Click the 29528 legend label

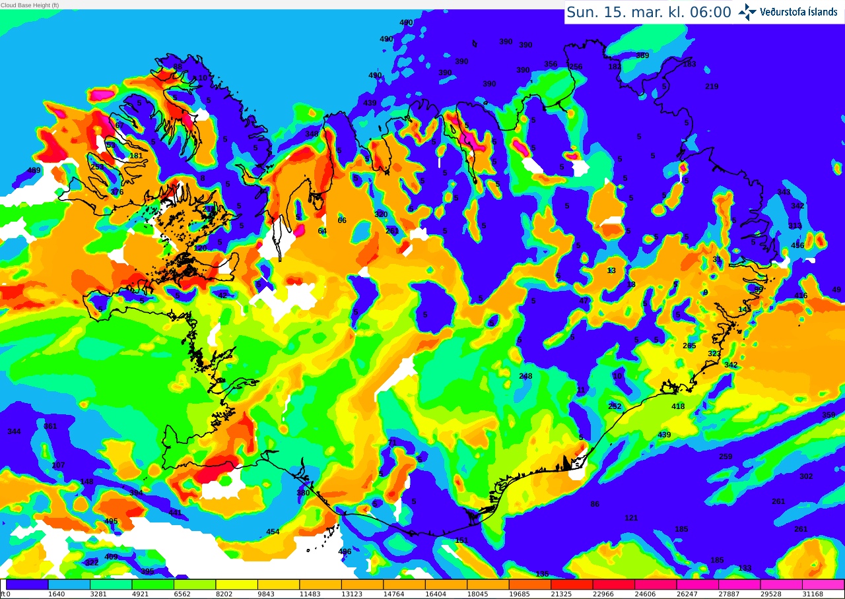pos(770,594)
